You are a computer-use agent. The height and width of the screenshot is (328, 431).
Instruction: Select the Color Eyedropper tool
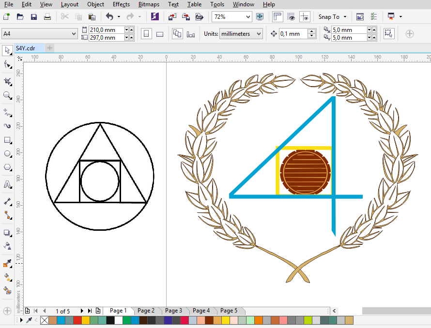[7, 264]
